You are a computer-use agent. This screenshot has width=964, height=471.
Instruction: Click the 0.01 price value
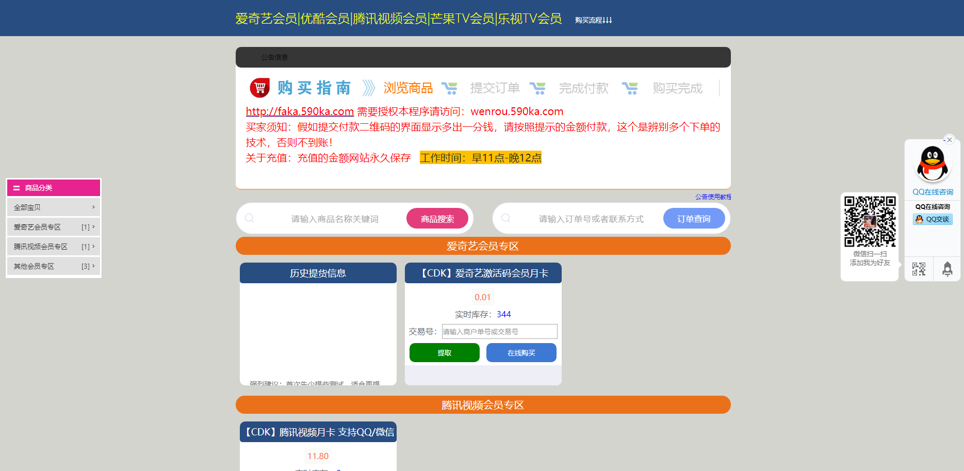(483, 297)
